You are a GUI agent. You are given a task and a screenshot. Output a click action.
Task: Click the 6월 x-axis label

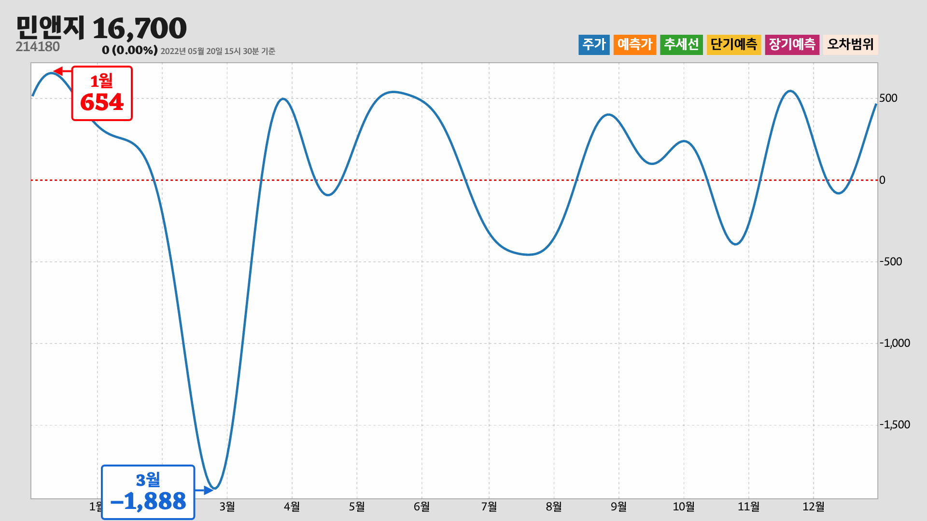click(421, 507)
